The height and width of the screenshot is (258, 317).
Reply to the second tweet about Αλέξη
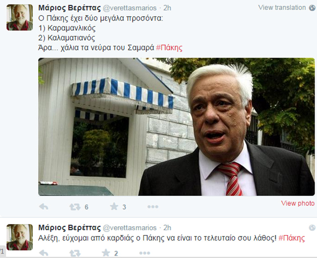[x=44, y=253]
